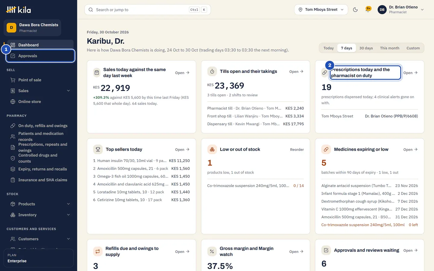434x271 pixels.
Task: Open the Top sellers today card
Action: 182,150
